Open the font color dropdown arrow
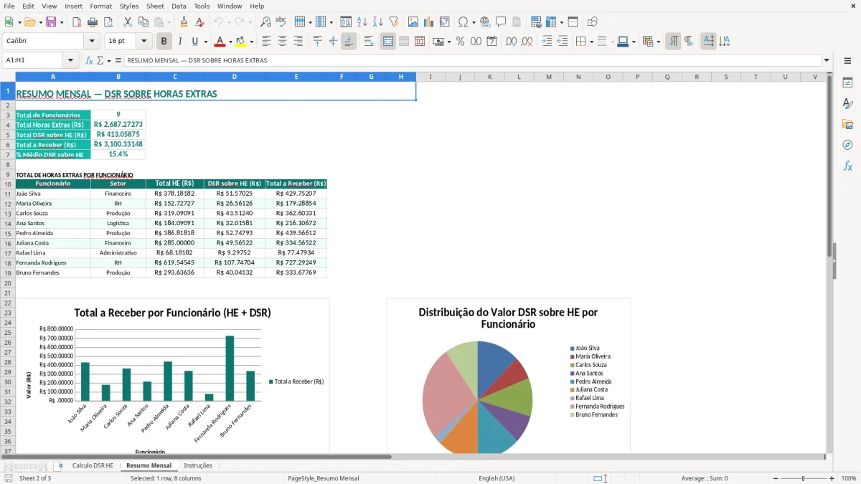The image size is (861, 484). point(230,42)
